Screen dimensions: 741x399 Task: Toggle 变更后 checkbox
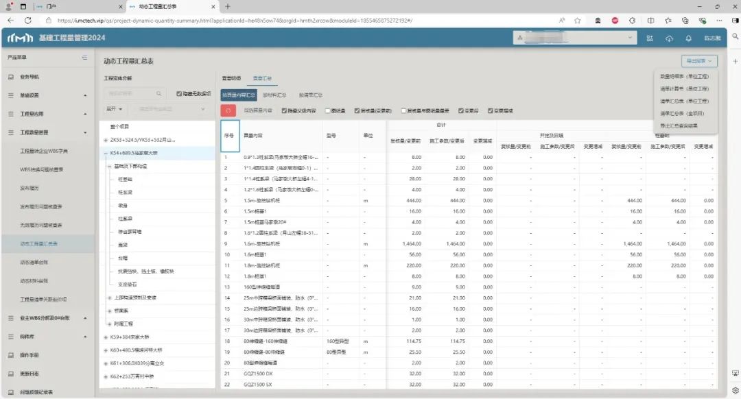[461, 110]
